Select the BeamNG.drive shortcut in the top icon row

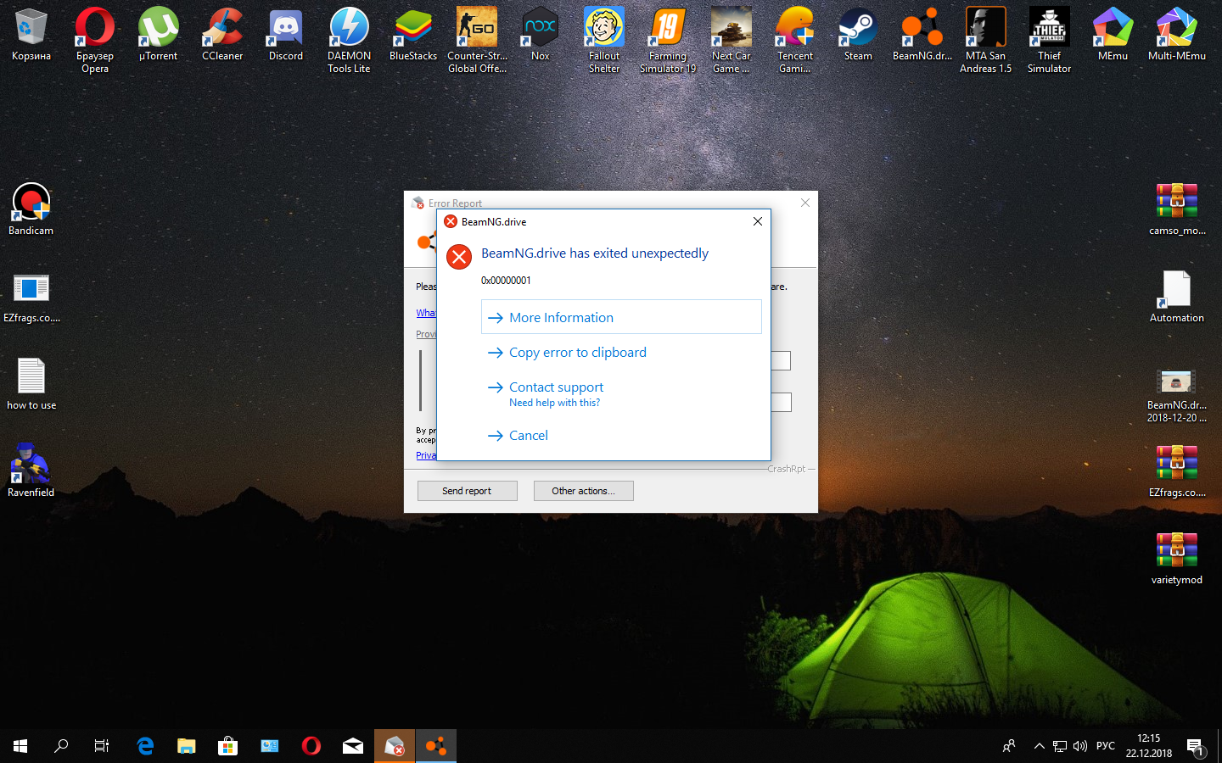coord(922,36)
